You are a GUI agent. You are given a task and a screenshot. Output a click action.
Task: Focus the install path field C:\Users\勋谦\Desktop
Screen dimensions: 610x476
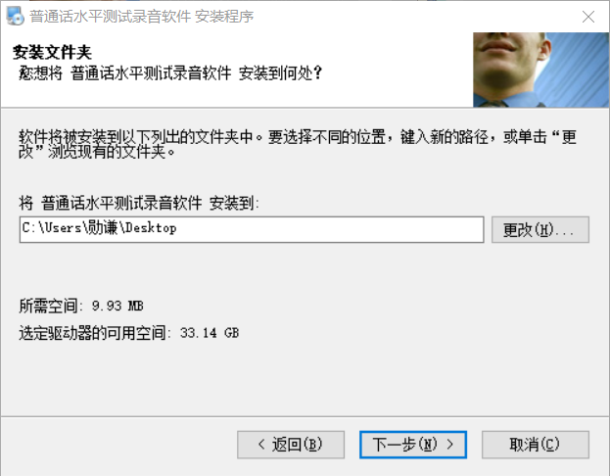[x=252, y=229]
